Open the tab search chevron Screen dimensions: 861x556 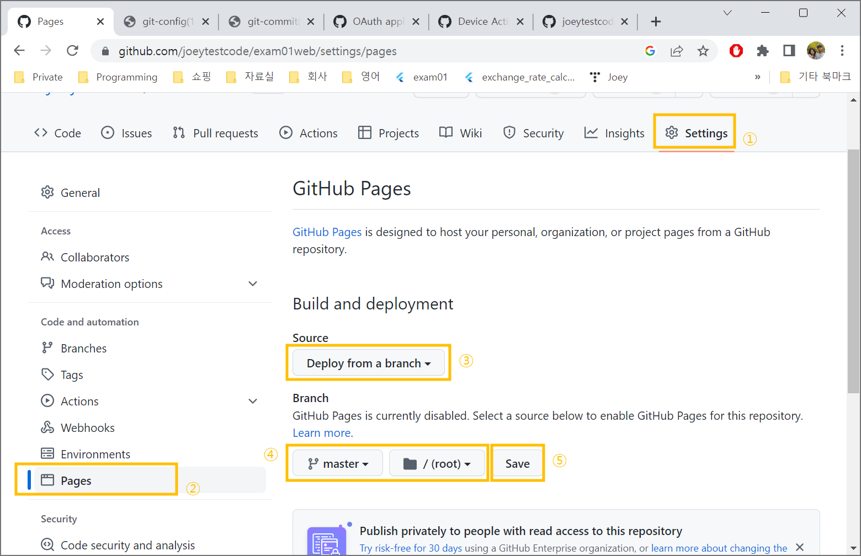(x=727, y=13)
